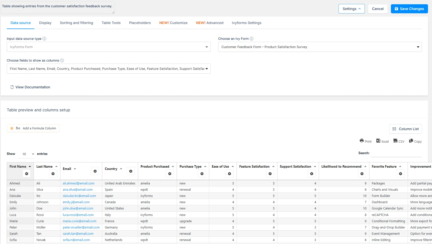
Task: Export the table to Excel
Action: (382, 141)
